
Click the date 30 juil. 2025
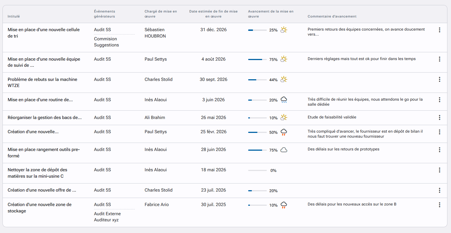pyautogui.click(x=213, y=205)
